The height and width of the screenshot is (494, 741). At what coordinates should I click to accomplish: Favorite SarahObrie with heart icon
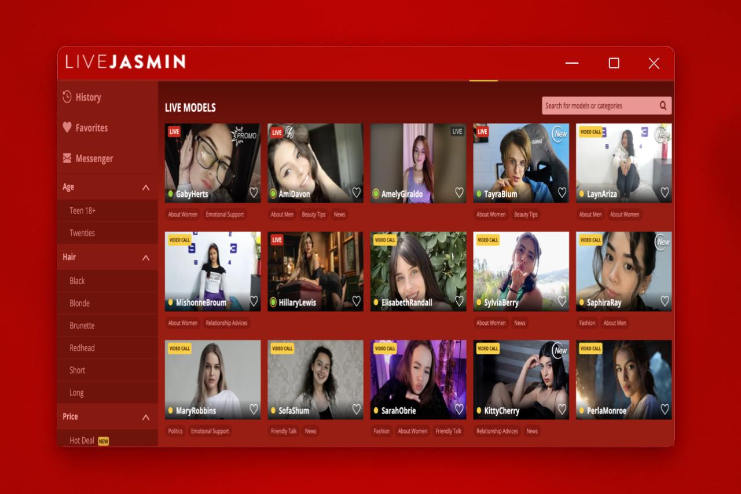click(x=459, y=409)
